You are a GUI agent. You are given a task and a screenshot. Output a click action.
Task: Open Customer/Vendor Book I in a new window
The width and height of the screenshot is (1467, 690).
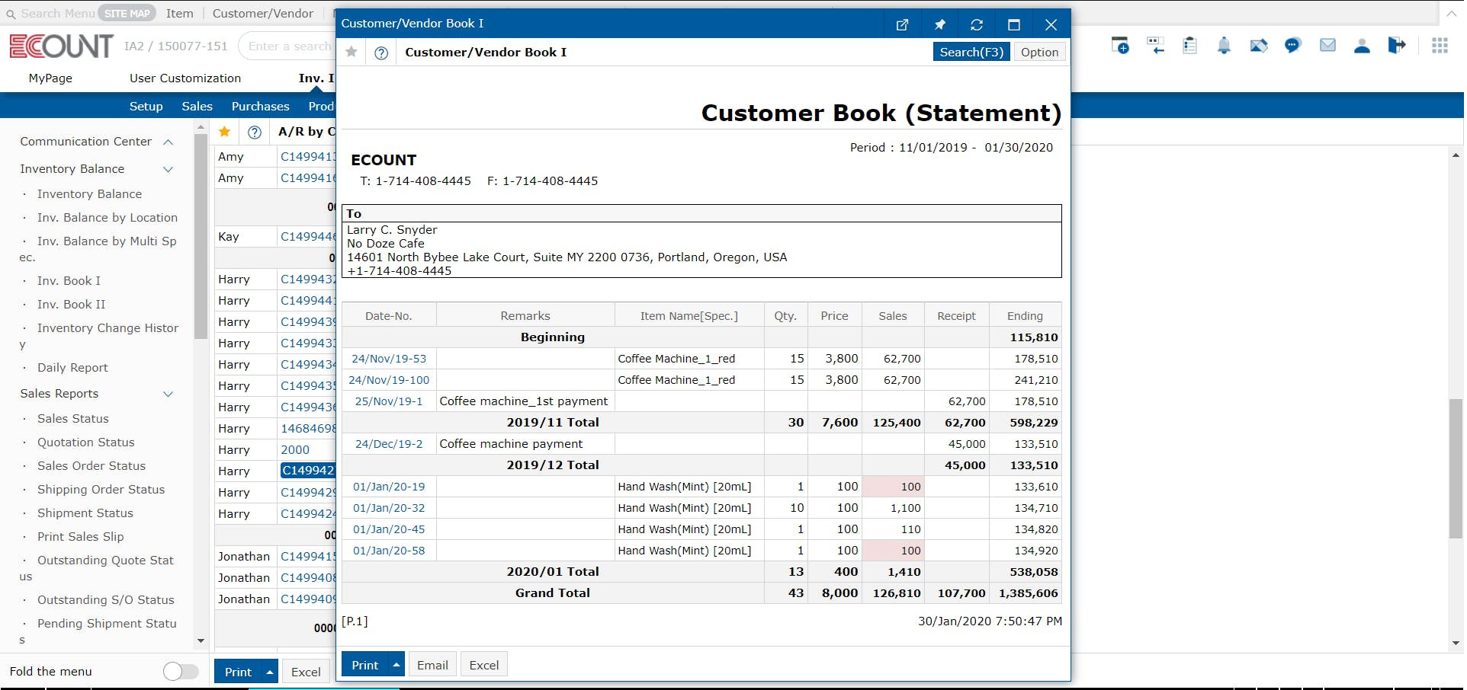point(902,24)
